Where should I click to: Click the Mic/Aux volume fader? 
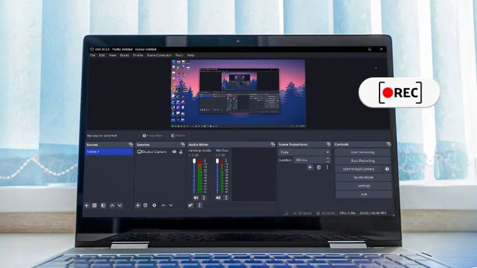point(217,161)
